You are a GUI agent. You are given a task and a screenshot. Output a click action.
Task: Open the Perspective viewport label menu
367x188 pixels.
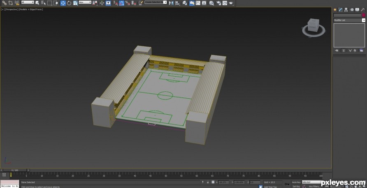[12, 9]
